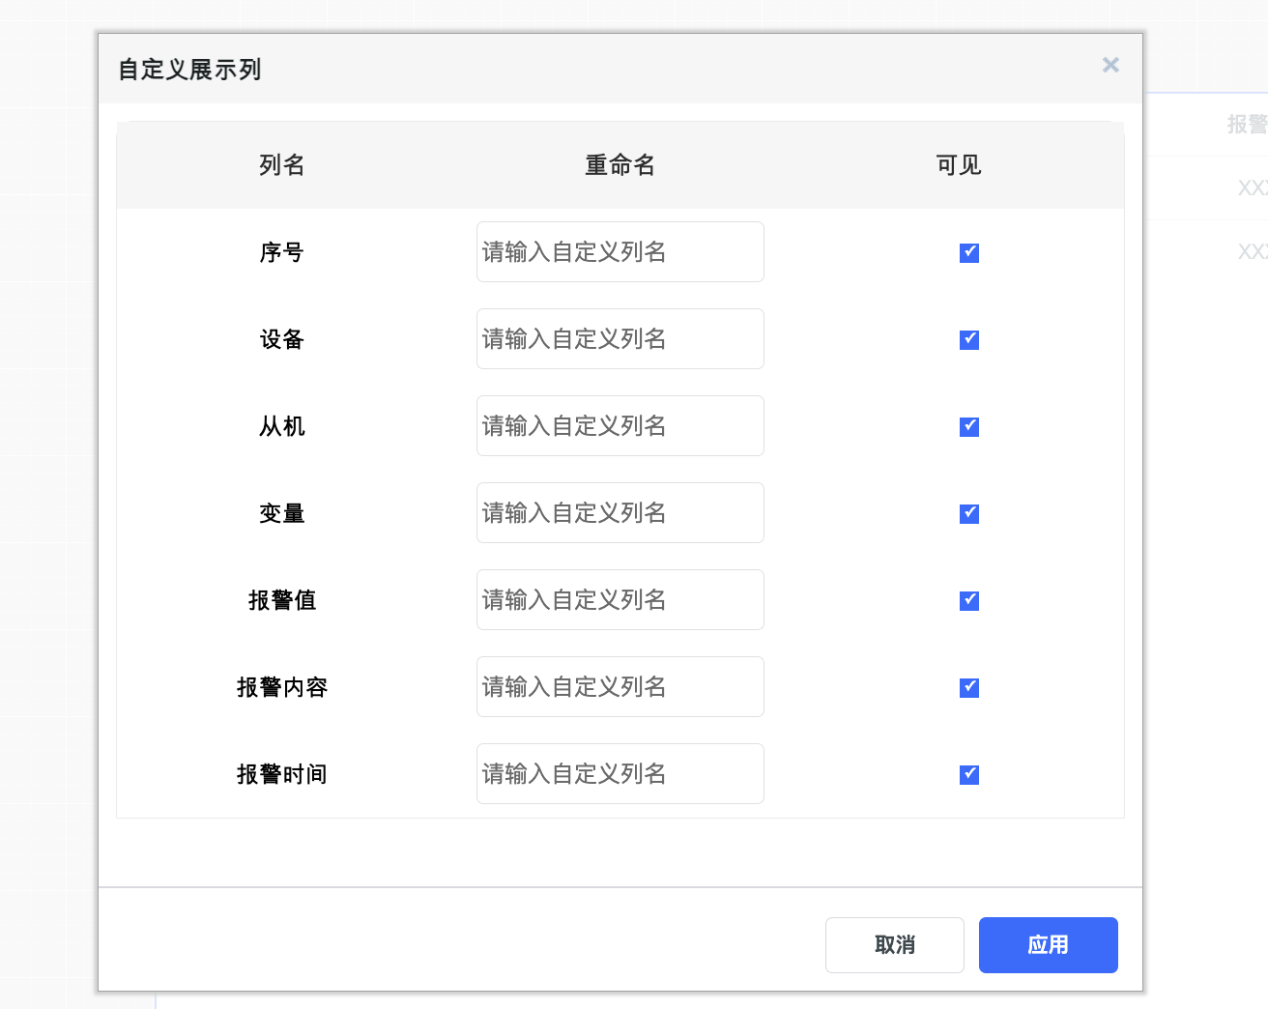Screen dimensions: 1268x1009
Task: Select the 设备 column name text
Action: pyautogui.click(x=282, y=339)
